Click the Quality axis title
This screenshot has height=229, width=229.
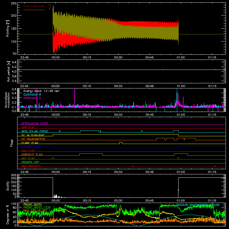click(x=8, y=186)
